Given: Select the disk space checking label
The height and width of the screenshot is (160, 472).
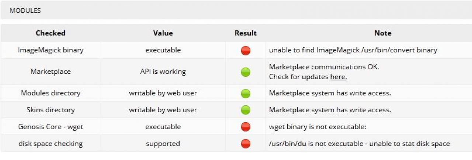Looking at the screenshot, I should 51,143.
